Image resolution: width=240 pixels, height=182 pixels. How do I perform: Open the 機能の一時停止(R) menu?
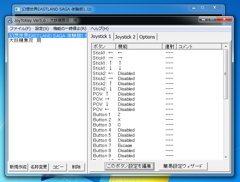(x=70, y=29)
